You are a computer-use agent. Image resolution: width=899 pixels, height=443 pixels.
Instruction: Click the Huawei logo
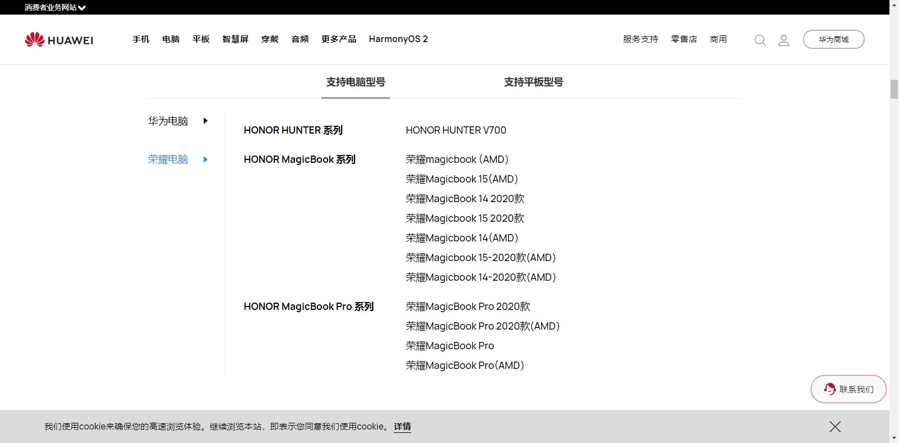[59, 40]
